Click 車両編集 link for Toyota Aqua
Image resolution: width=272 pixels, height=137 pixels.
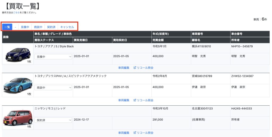click(x=124, y=68)
